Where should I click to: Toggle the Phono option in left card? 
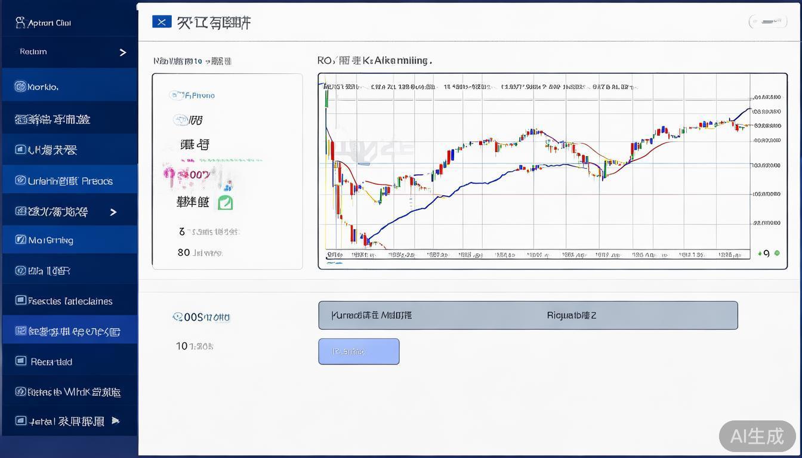point(175,95)
